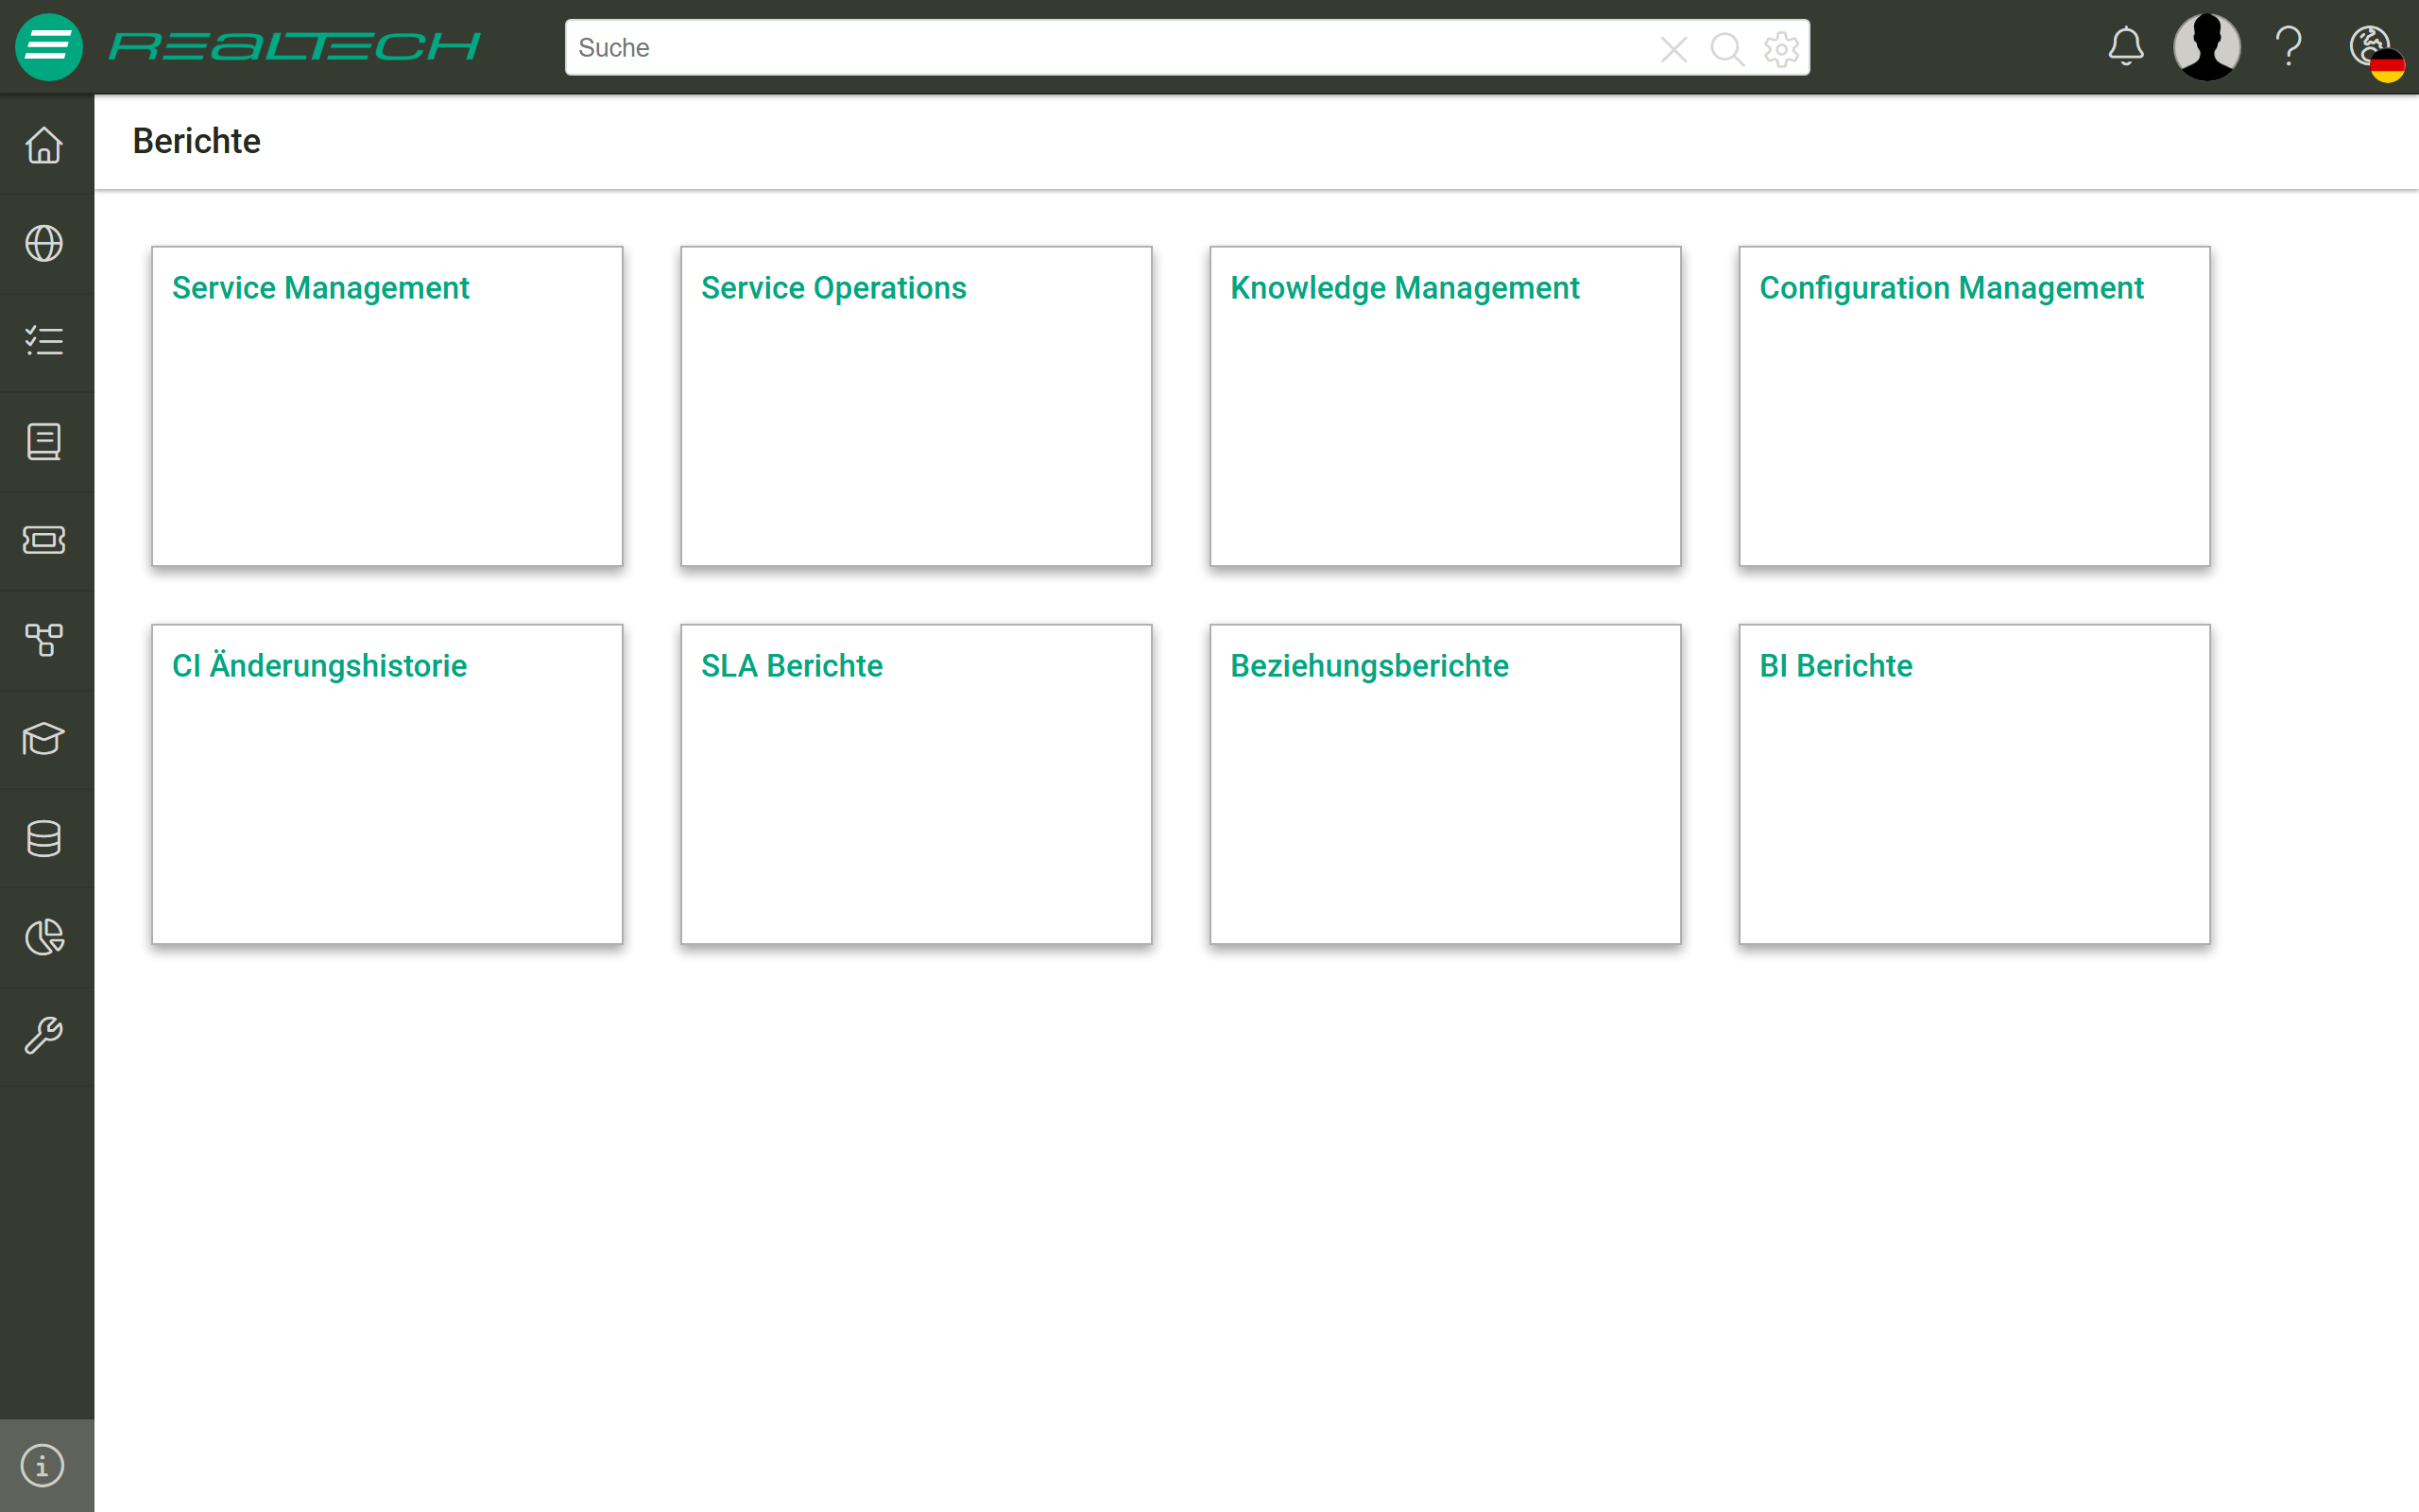This screenshot has height=1512, width=2419.
Task: Open the Beziehungsberichte card
Action: [1446, 784]
